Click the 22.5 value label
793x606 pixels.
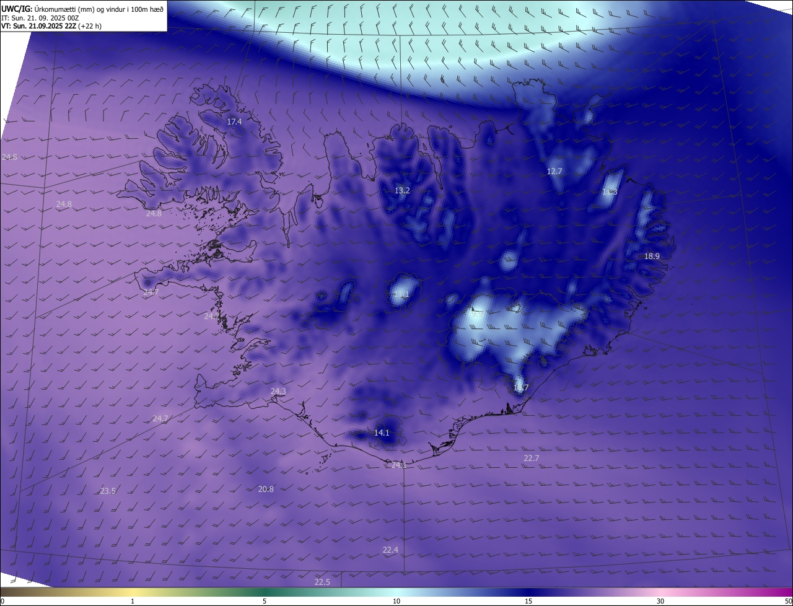coord(322,582)
